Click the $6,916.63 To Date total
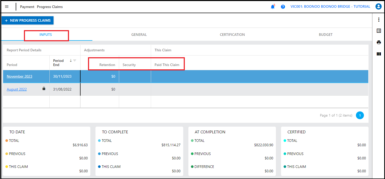This screenshot has height=179, width=385. tap(80, 145)
